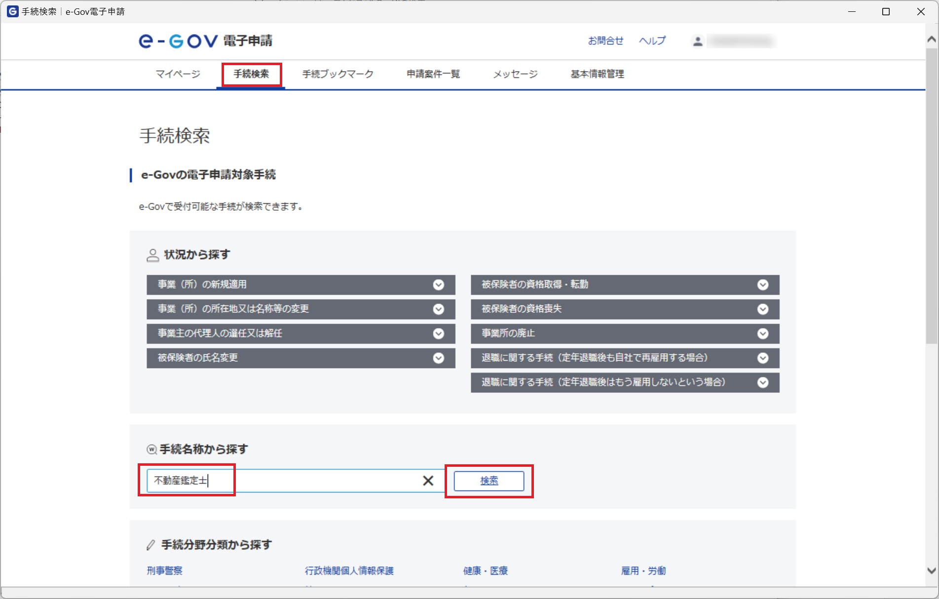This screenshot has height=599, width=939.
Task: Switch to 申請案件一覧 tab
Action: pos(433,74)
